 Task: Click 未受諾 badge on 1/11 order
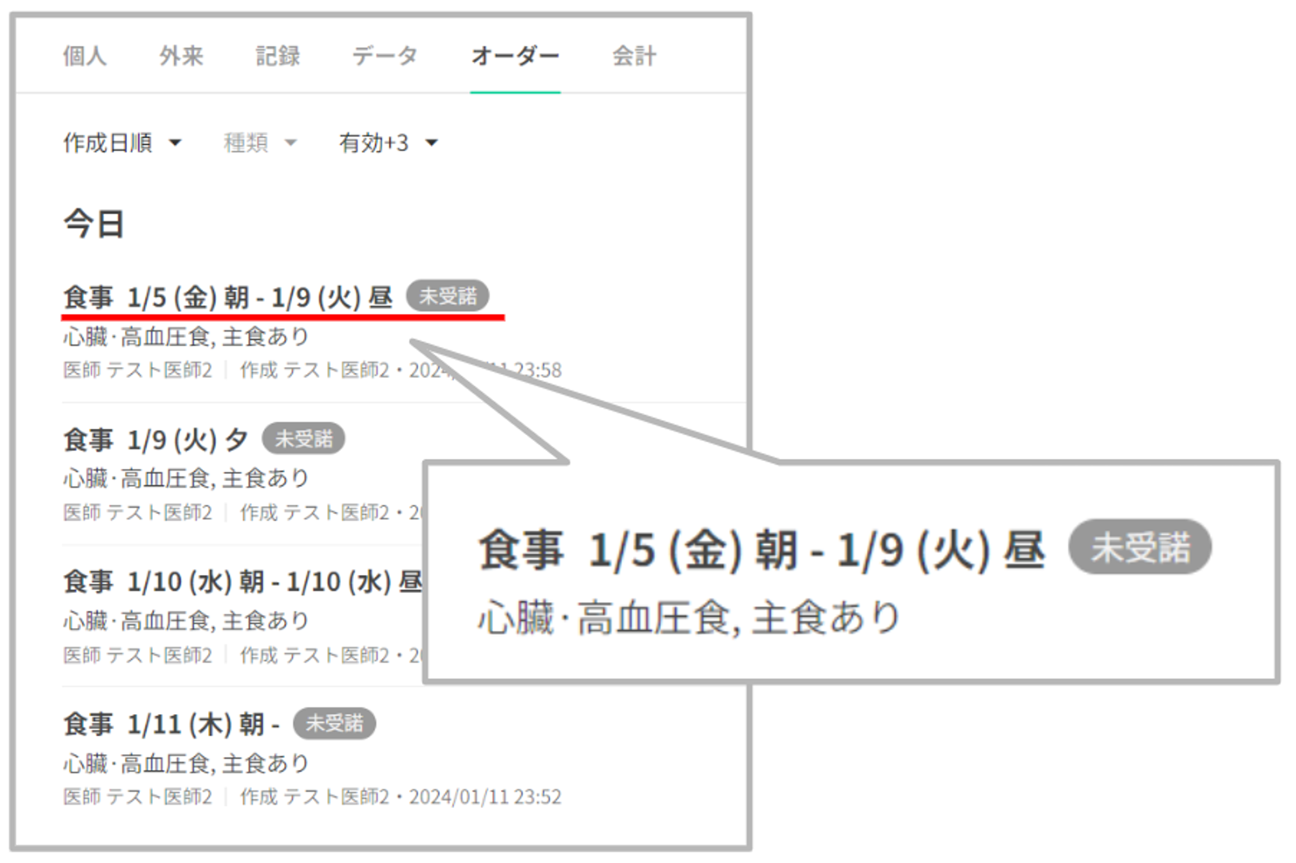(334, 723)
